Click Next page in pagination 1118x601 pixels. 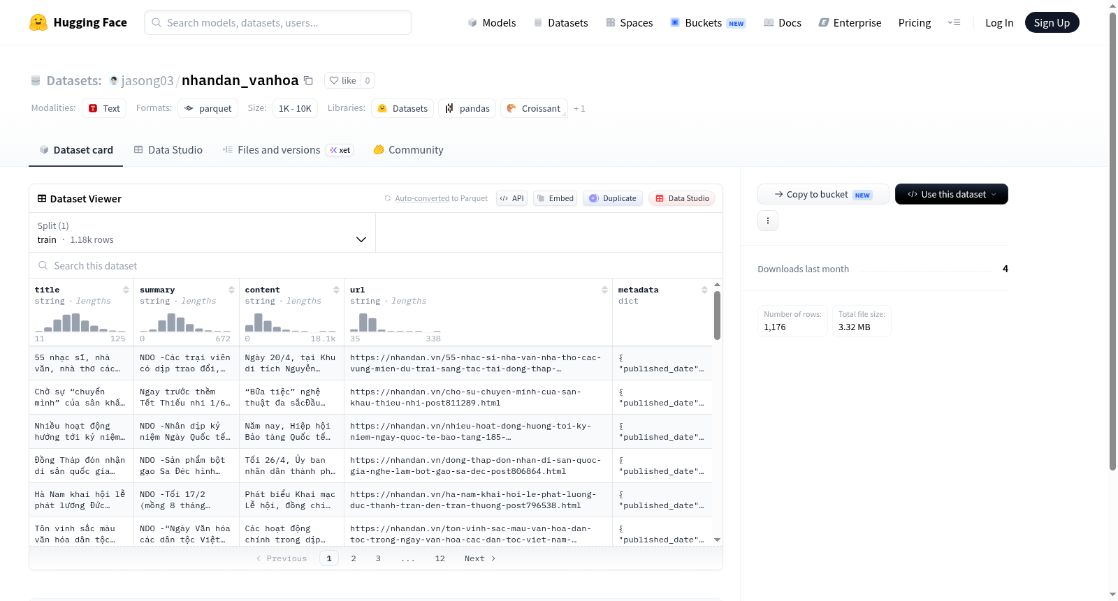click(480, 558)
